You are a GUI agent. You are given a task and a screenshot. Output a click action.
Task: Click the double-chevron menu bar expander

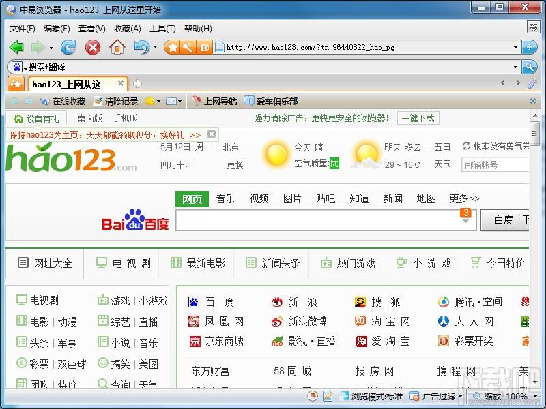(x=533, y=27)
